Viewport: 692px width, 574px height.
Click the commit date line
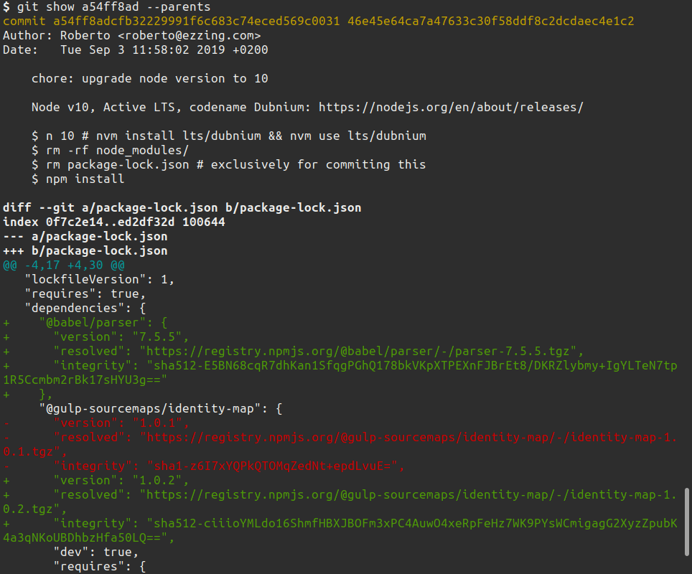pos(136,50)
